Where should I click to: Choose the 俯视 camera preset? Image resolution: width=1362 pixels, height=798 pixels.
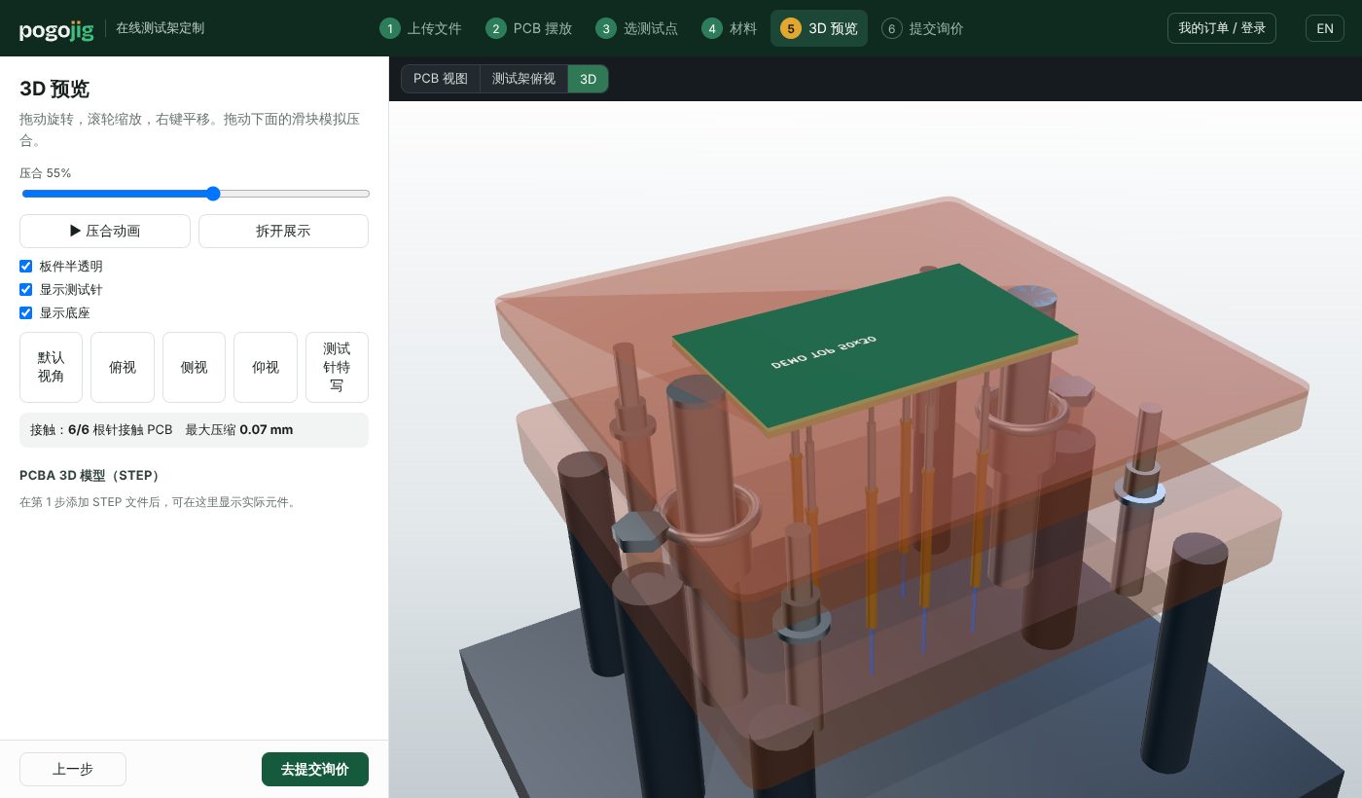click(123, 367)
